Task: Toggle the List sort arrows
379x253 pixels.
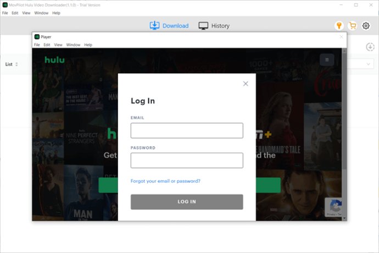Action: 16,64
